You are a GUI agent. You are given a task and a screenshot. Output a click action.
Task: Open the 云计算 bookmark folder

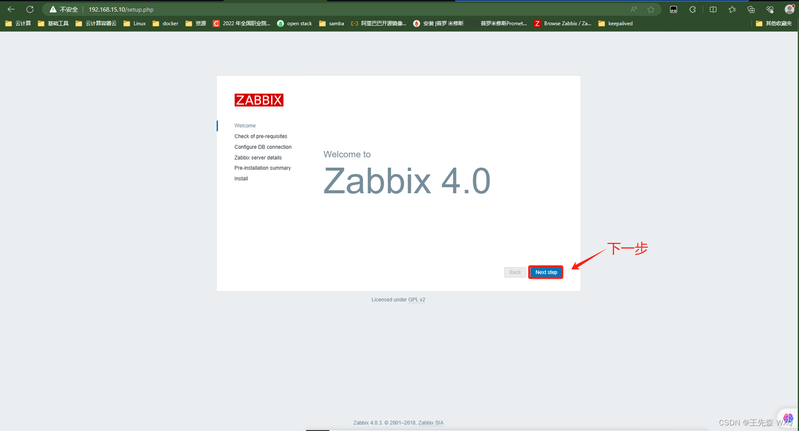(x=18, y=24)
